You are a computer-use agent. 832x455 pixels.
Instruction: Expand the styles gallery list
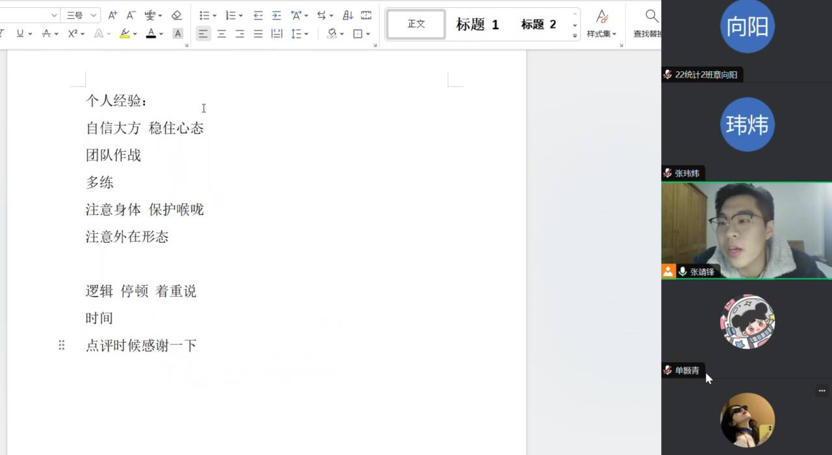575,36
